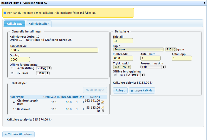Go back via Tilbake til ordren
Viewport: 207px width, 140px height.
coord(18,134)
